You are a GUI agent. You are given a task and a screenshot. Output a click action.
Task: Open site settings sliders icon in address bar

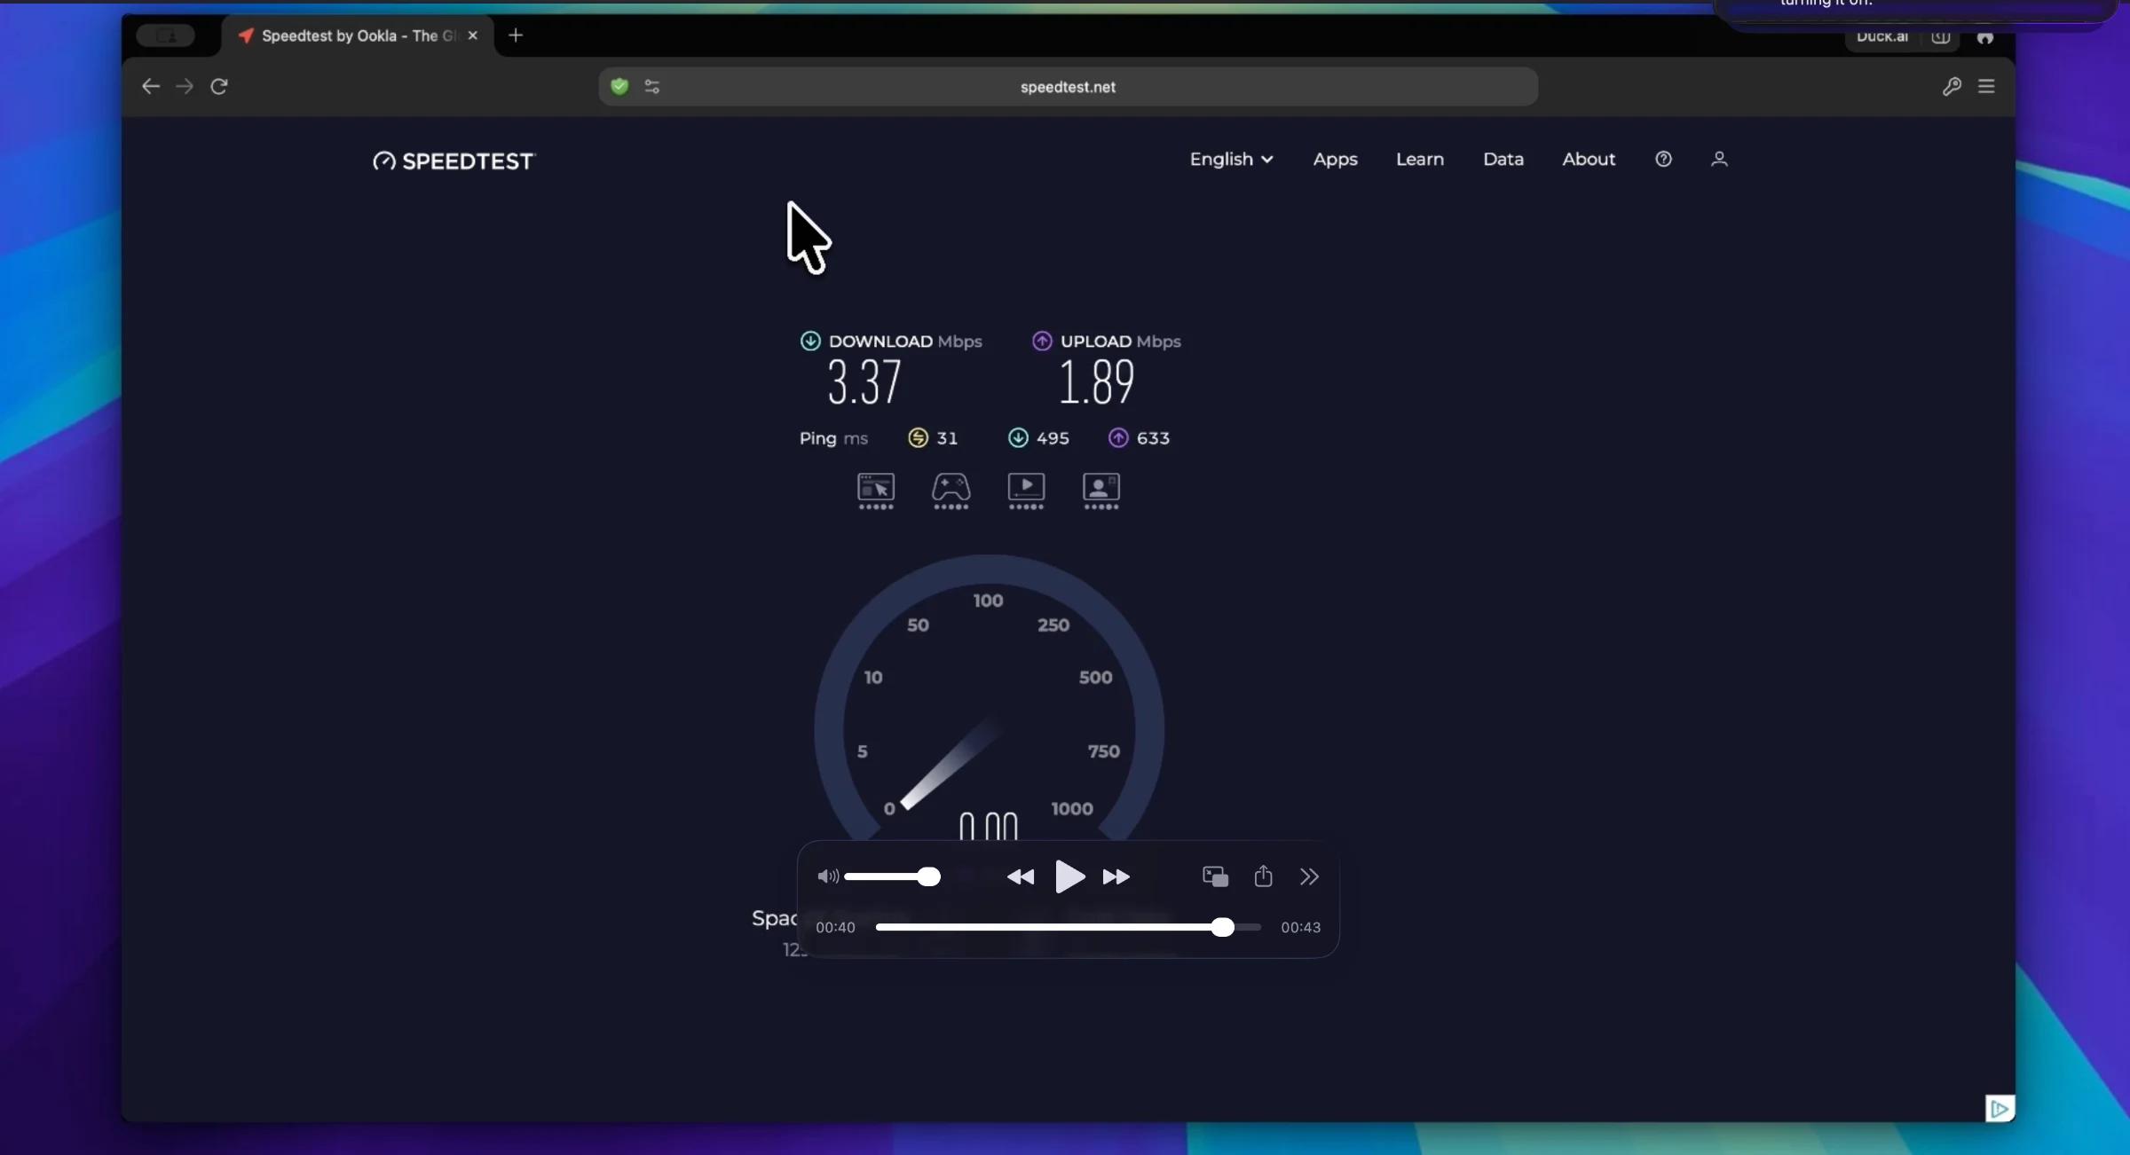(x=652, y=86)
